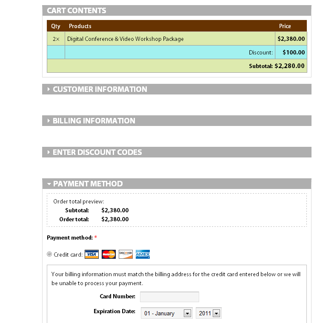Image resolution: width=323 pixels, height=323 pixels.
Task: Expand the Billing Information section
Action: pyautogui.click(x=94, y=121)
